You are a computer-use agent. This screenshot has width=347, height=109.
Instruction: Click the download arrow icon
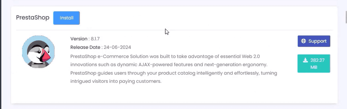tap(305, 60)
